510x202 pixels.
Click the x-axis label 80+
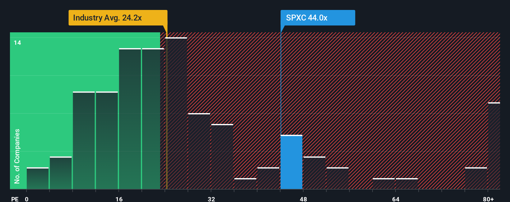(x=488, y=199)
